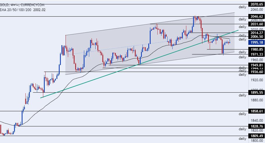Click the EMA value 2002.02
This screenshot has width=265, height=143.
[x=40, y=10]
